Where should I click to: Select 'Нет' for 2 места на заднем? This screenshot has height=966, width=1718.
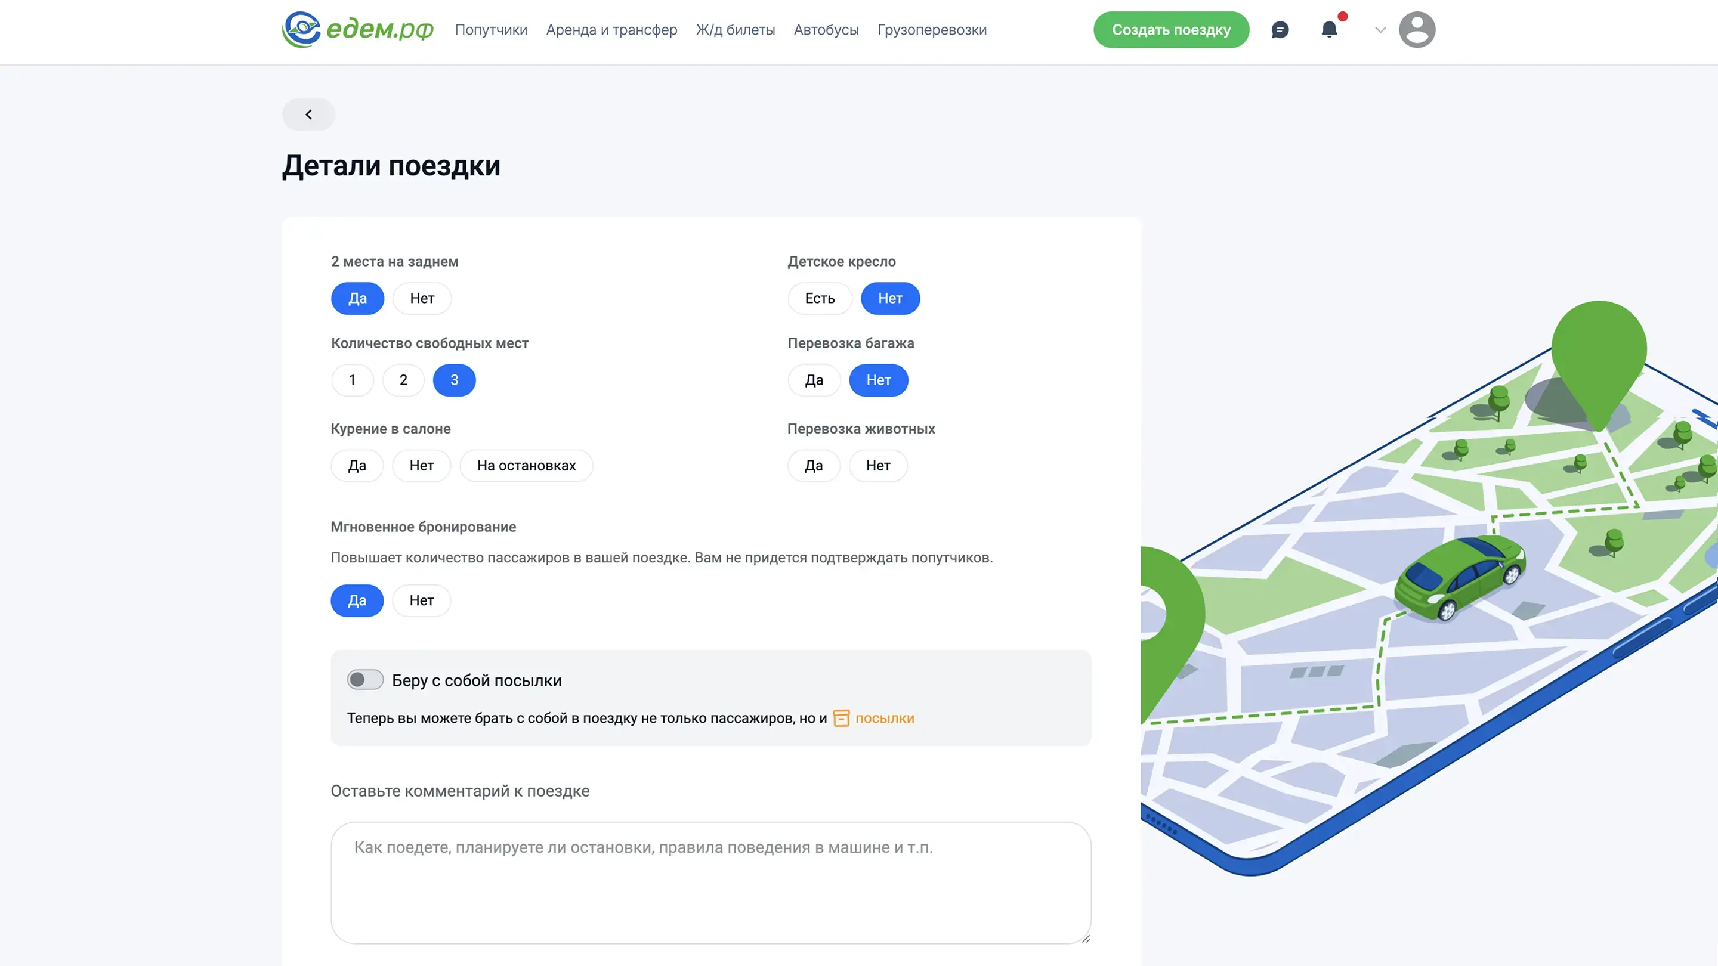pyautogui.click(x=422, y=298)
